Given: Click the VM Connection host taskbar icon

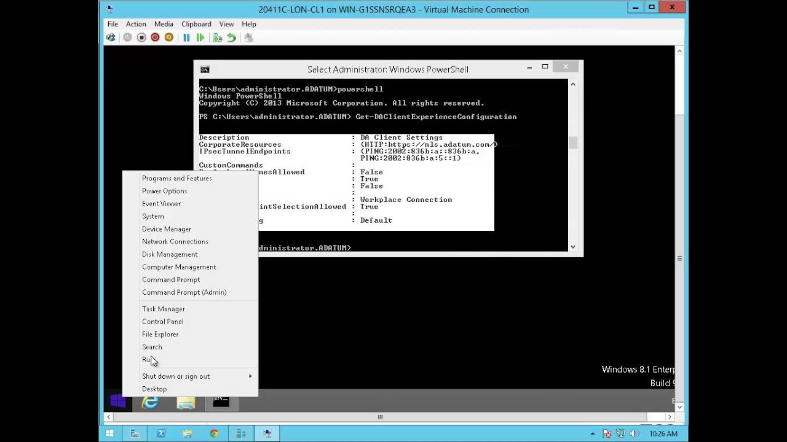Looking at the screenshot, I should (x=267, y=433).
